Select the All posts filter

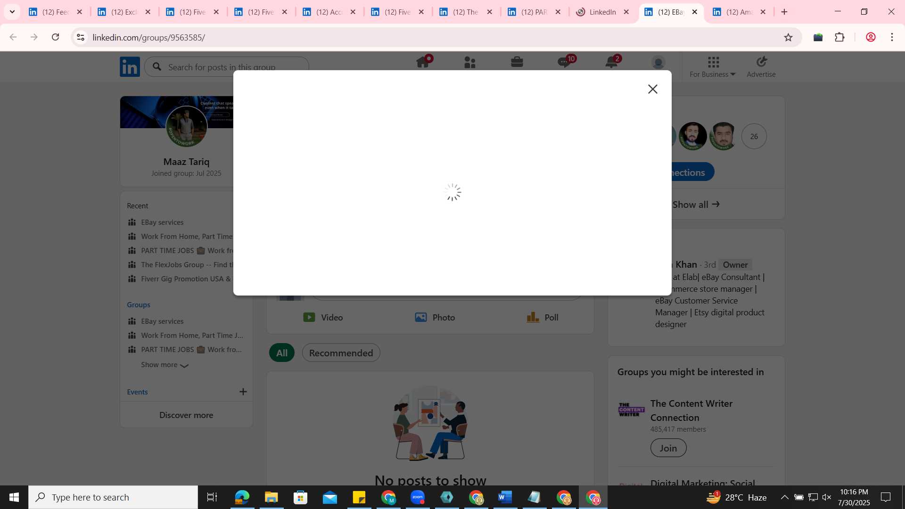pyautogui.click(x=282, y=353)
